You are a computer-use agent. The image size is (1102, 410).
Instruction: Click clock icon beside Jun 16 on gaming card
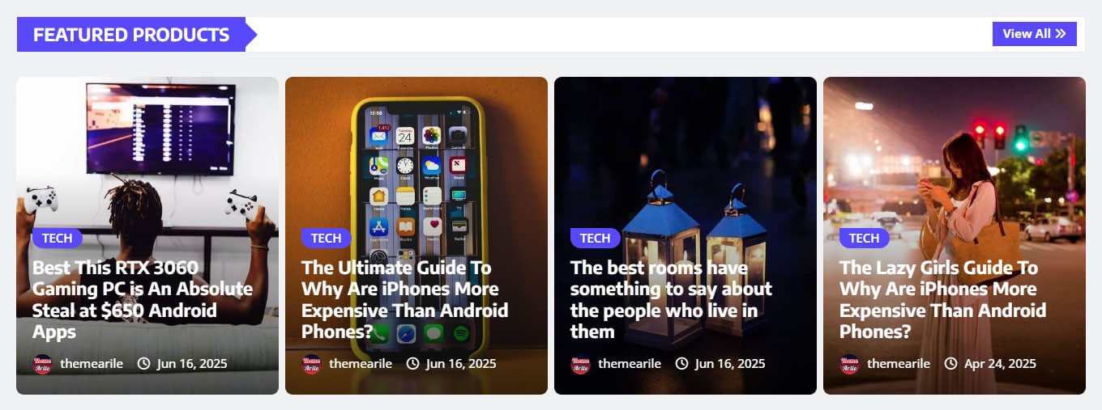(x=144, y=364)
